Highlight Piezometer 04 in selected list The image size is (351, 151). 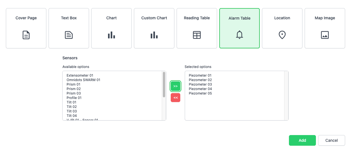(200, 89)
